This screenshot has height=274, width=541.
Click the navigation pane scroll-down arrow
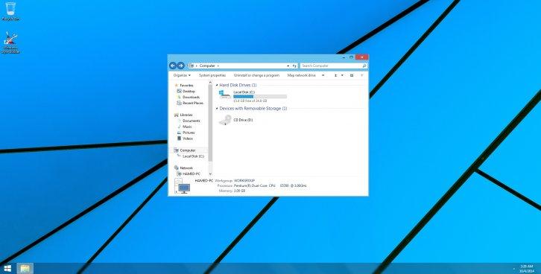pyautogui.click(x=210, y=174)
